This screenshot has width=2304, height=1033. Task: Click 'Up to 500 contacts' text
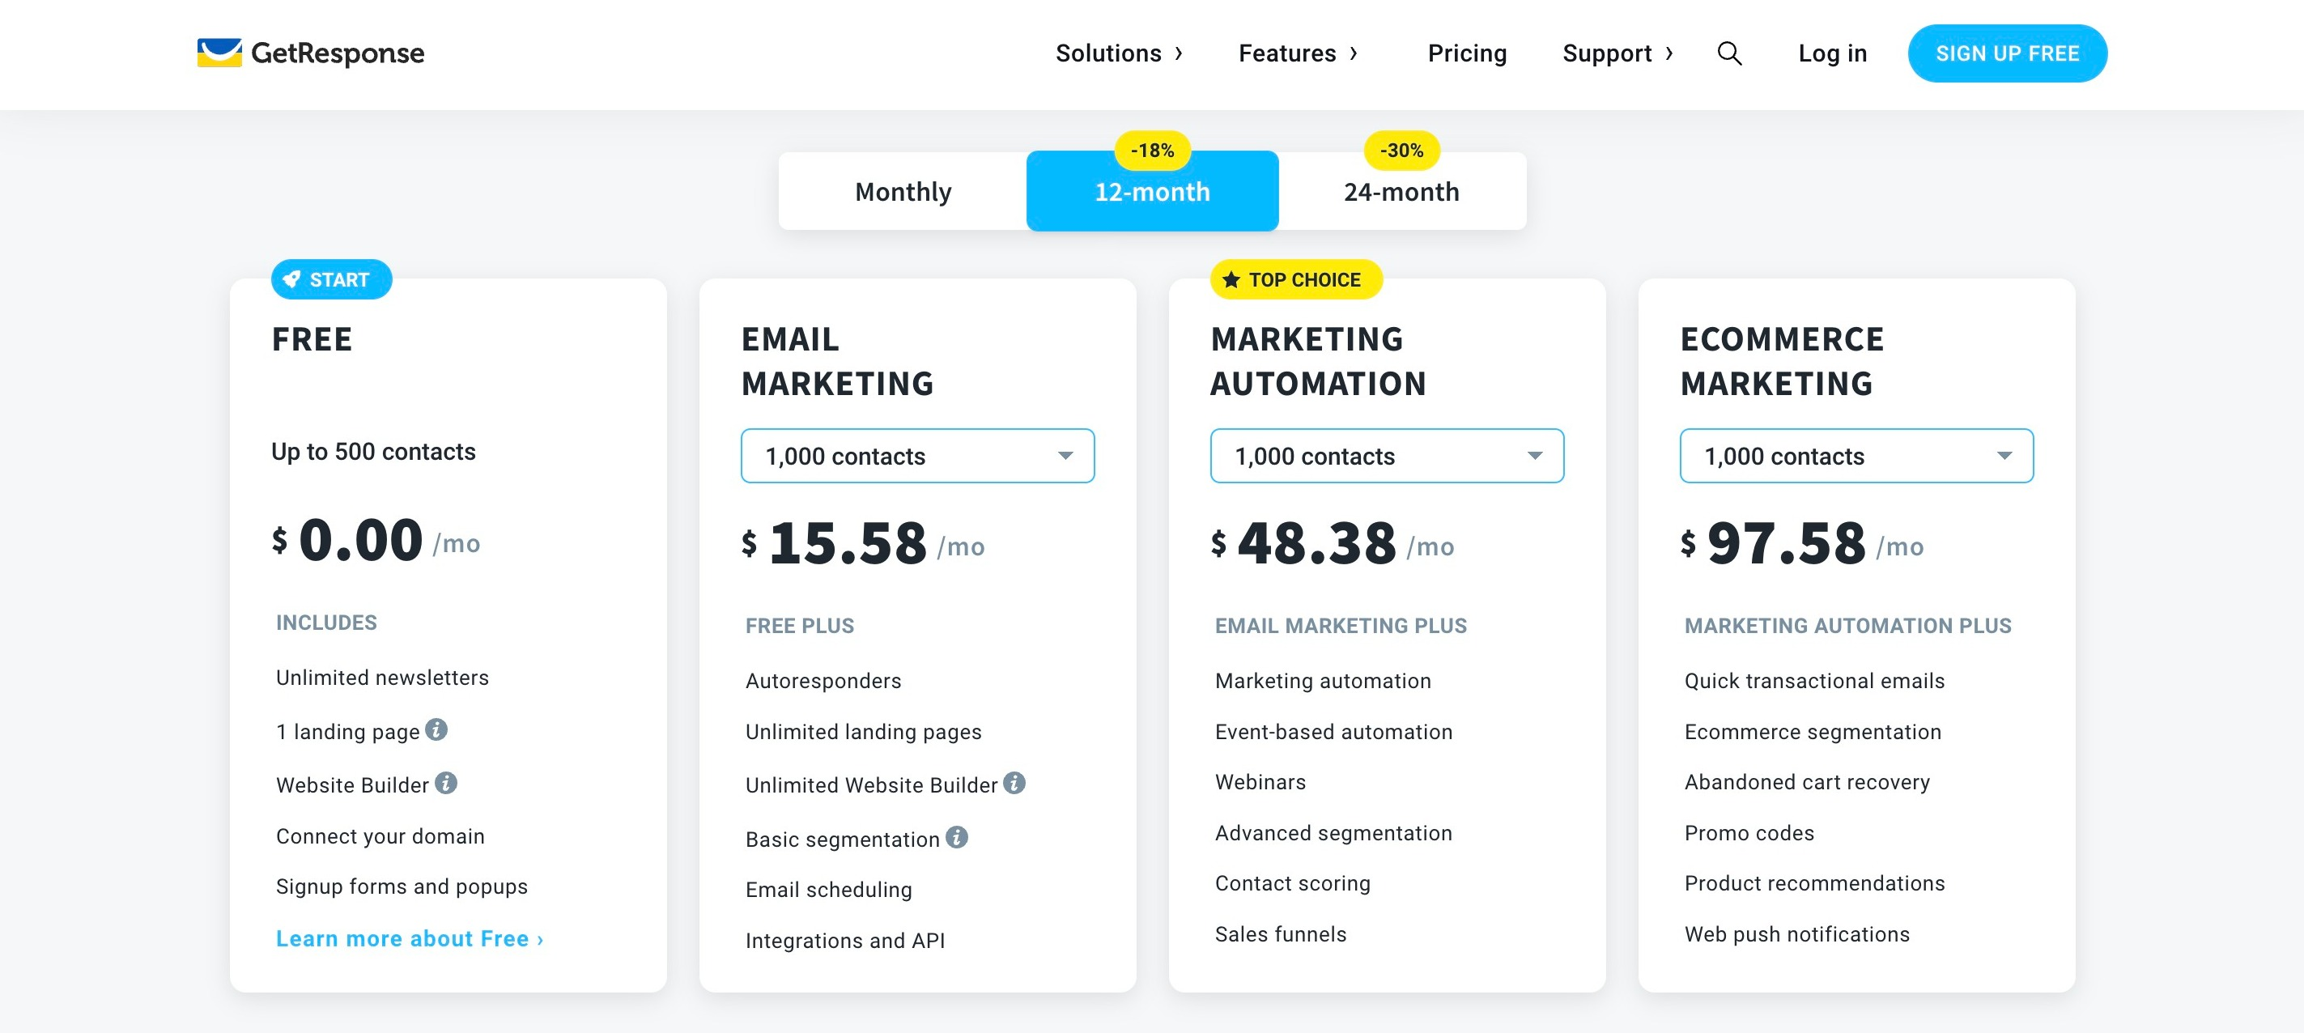374,452
